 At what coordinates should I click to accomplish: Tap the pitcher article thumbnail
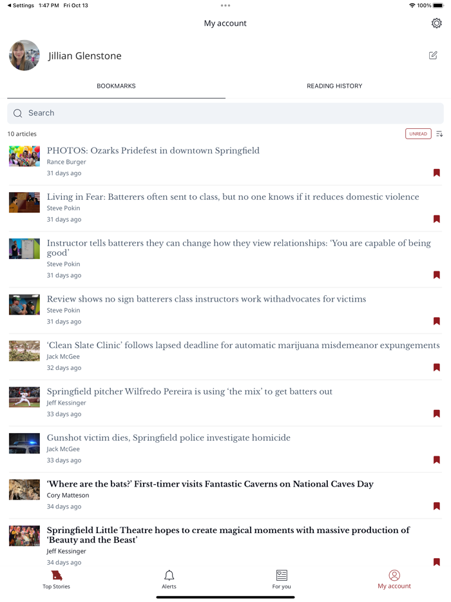[24, 397]
